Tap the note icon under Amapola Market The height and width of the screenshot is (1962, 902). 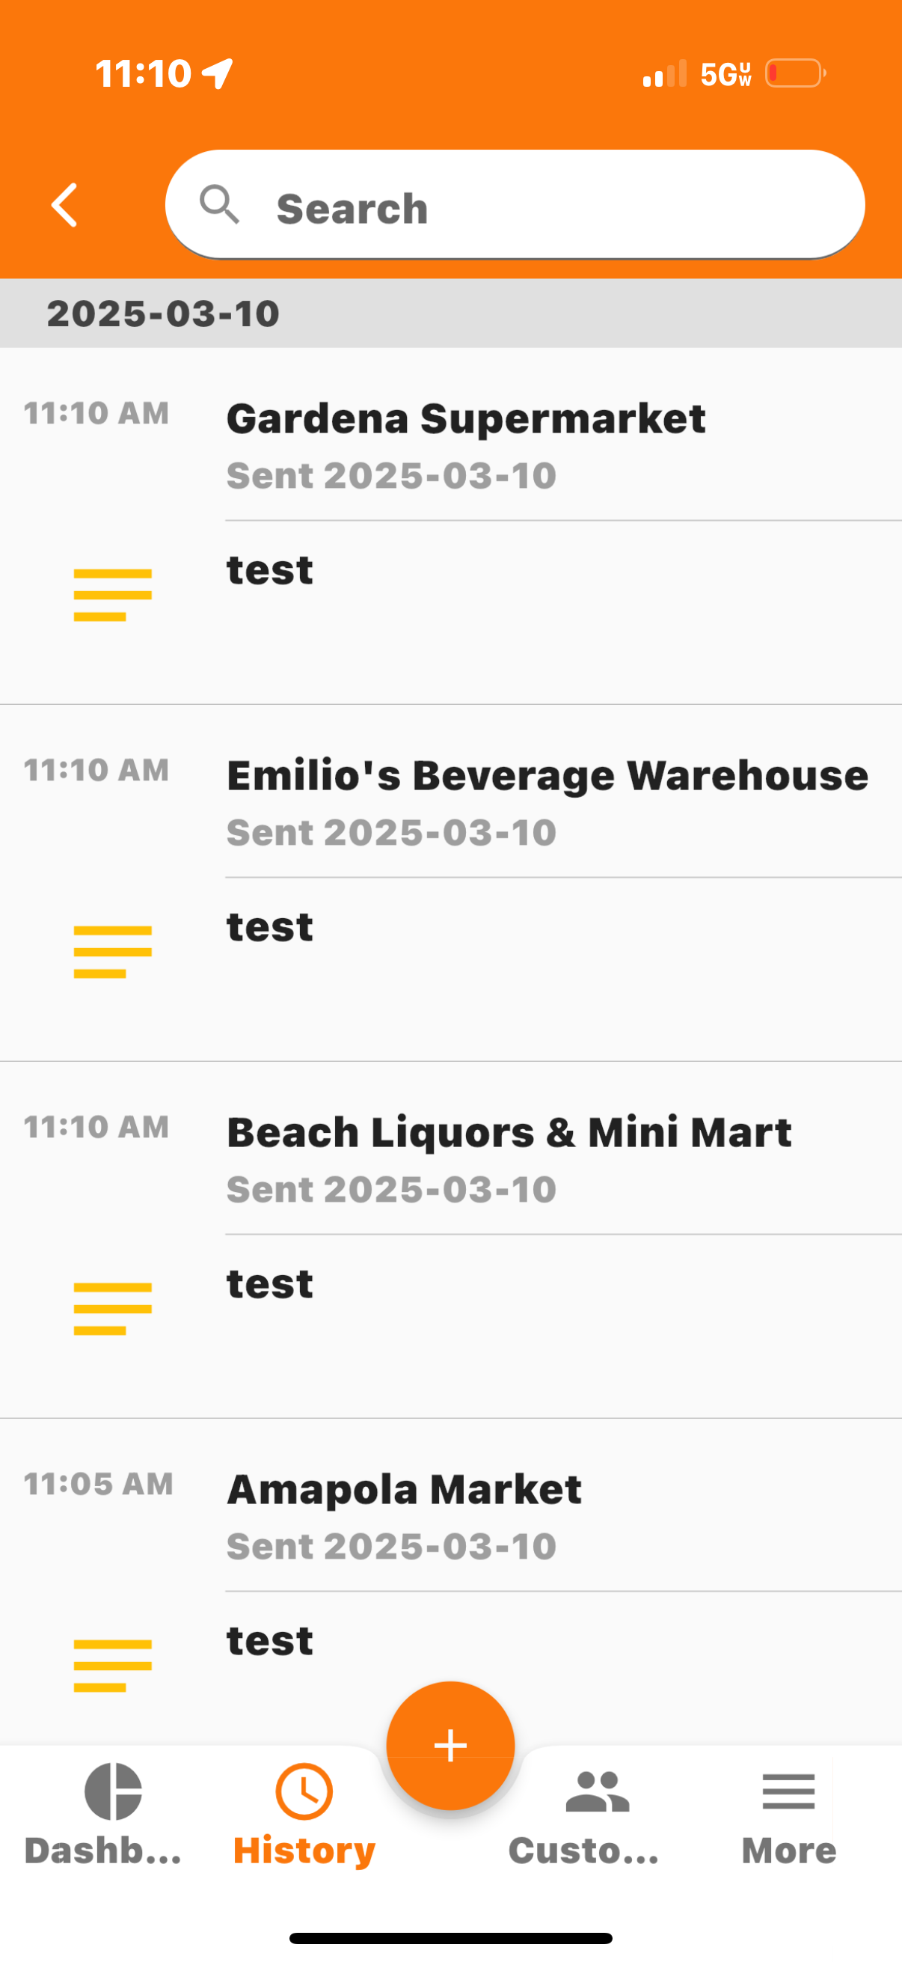[x=113, y=1665]
